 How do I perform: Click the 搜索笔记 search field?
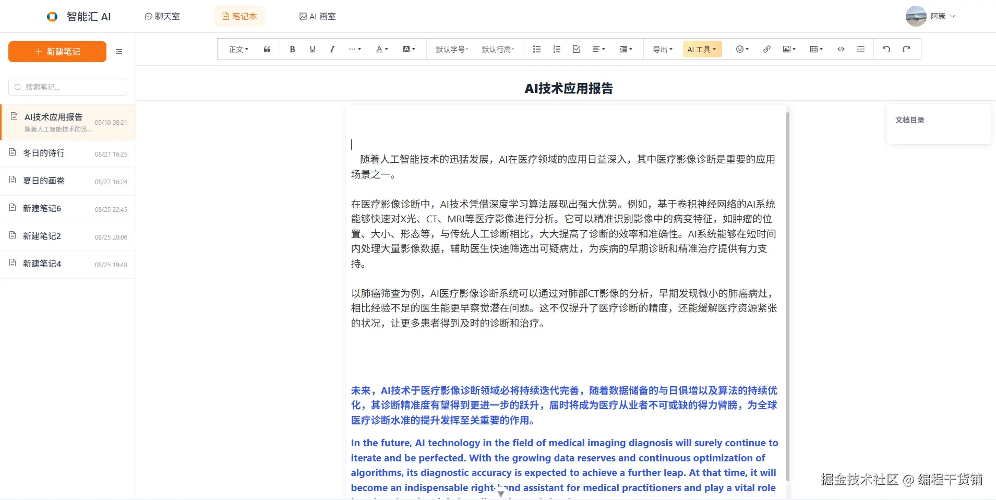pyautogui.click(x=67, y=87)
